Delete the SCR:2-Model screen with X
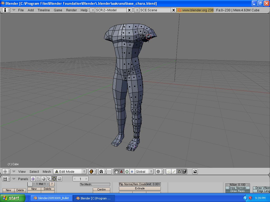The image size is (270, 202). point(129,10)
